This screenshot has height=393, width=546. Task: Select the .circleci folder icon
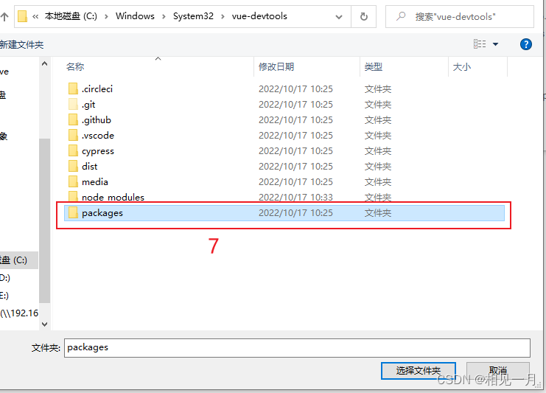pos(73,88)
